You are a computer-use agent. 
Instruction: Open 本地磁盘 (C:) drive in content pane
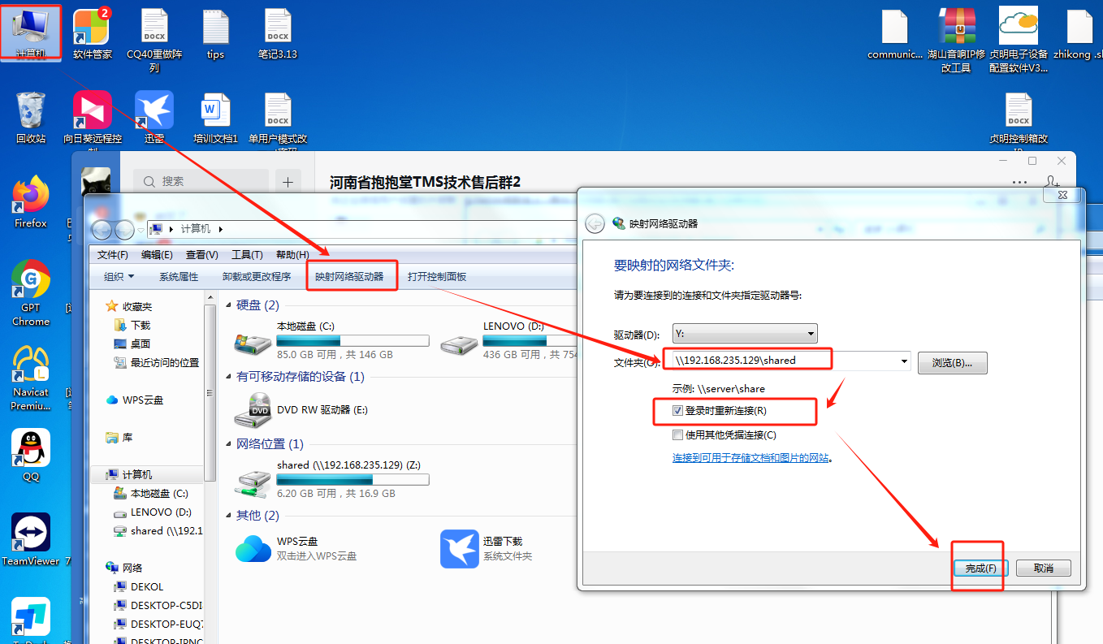click(x=331, y=340)
